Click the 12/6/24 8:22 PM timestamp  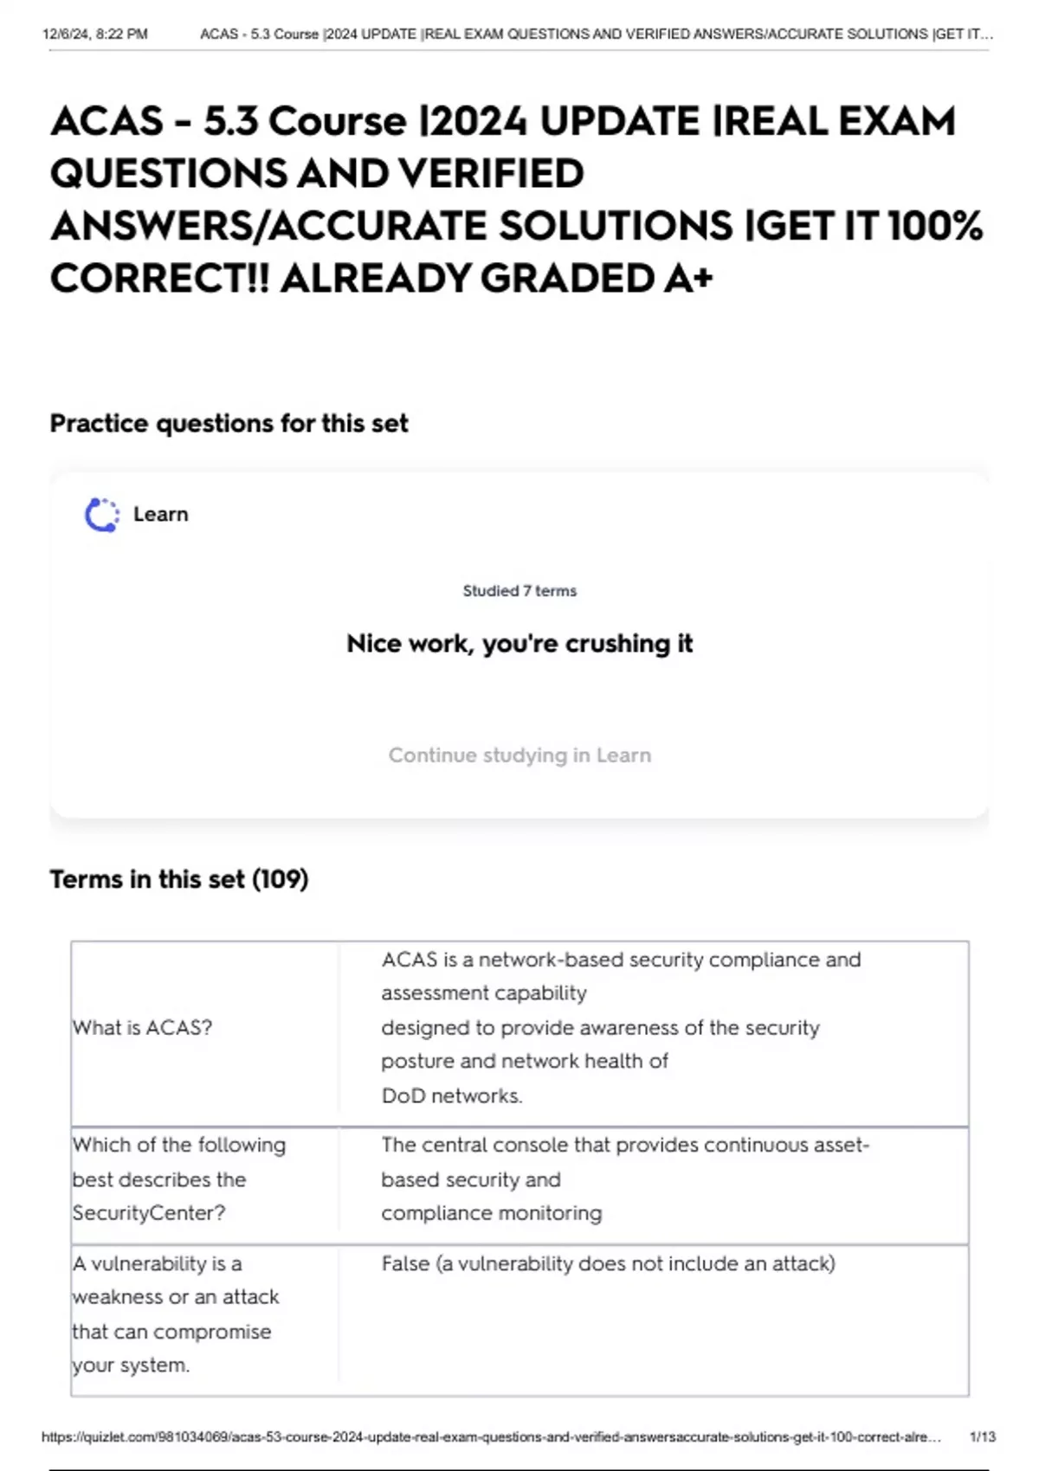click(x=94, y=35)
